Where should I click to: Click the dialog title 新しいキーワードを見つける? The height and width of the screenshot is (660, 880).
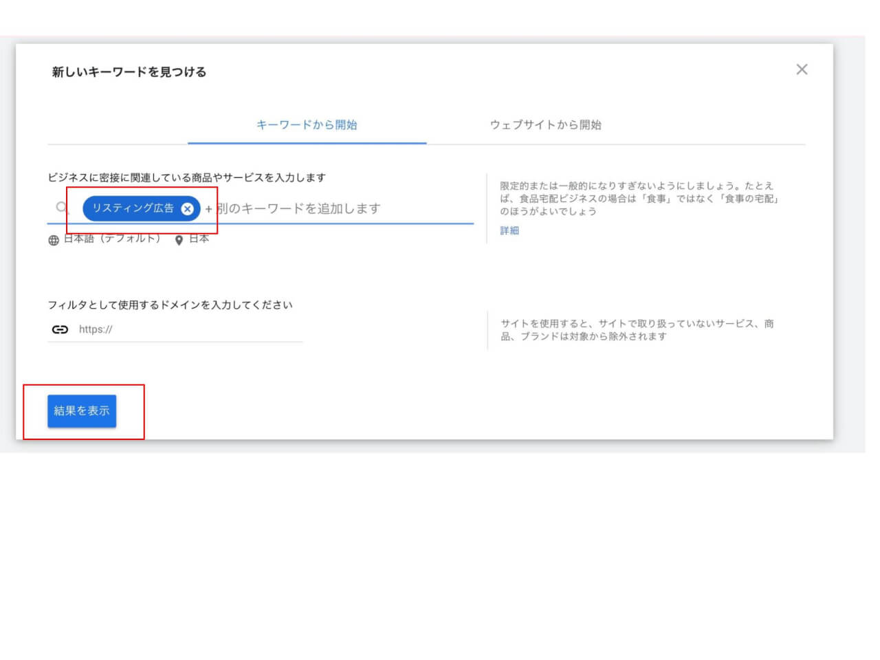tap(127, 71)
